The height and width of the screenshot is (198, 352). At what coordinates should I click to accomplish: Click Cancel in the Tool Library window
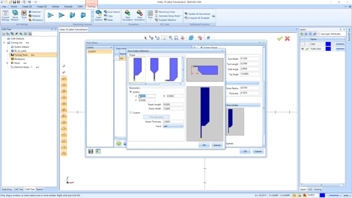258,151
